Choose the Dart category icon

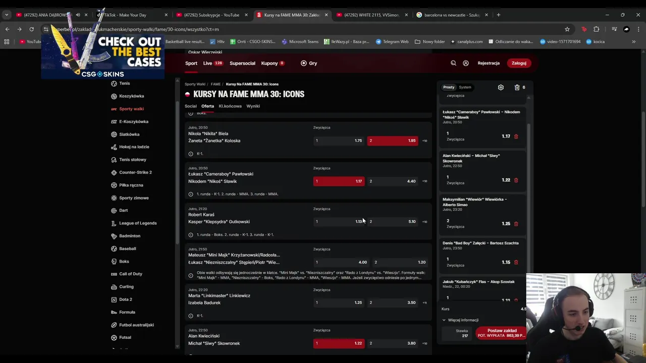coord(114,210)
